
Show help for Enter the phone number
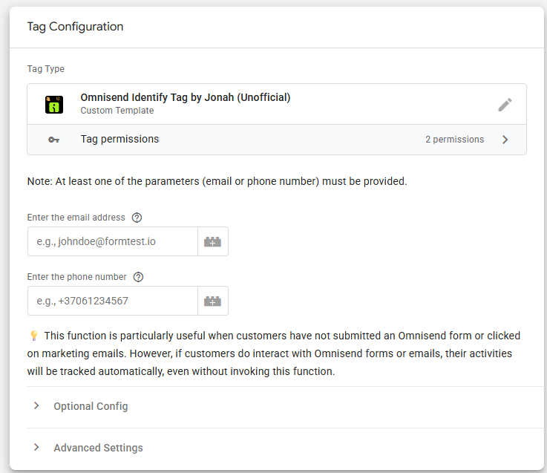coord(139,277)
